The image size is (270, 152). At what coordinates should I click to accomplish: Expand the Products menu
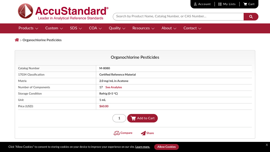point(28,28)
